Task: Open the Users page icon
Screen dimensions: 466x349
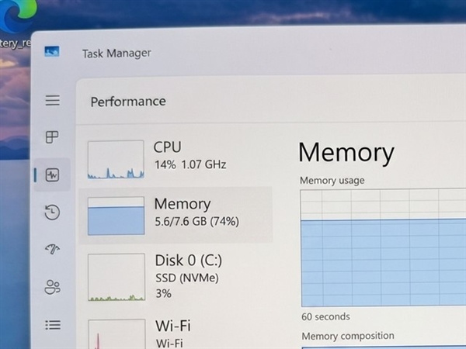Action: point(52,287)
